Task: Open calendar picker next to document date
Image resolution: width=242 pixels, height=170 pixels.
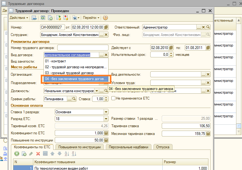Action: click(106, 27)
